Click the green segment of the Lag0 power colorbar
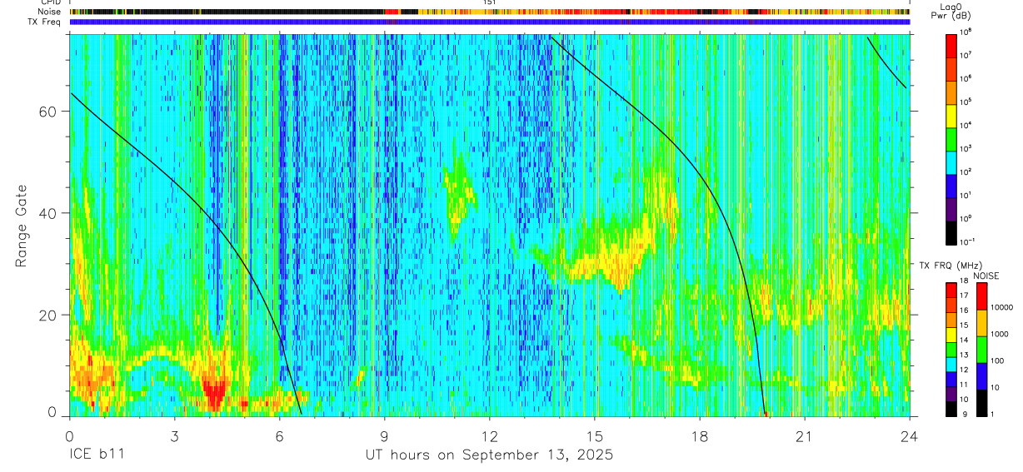Screen dimensions: 1023x472 click(951, 139)
